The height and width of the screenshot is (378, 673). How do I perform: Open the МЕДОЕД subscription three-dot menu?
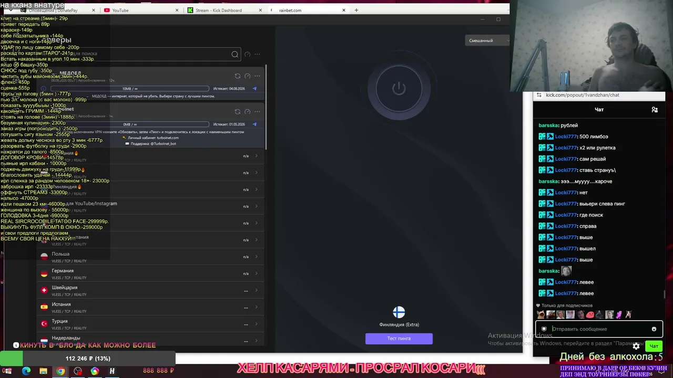(257, 76)
